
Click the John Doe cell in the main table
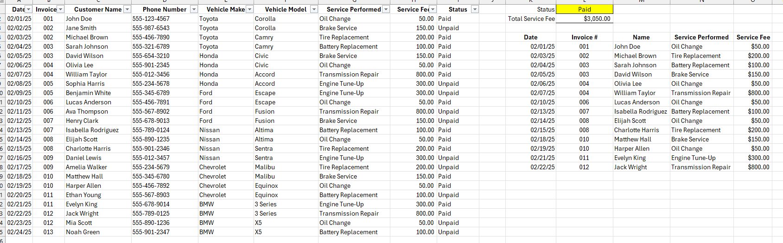coord(79,19)
